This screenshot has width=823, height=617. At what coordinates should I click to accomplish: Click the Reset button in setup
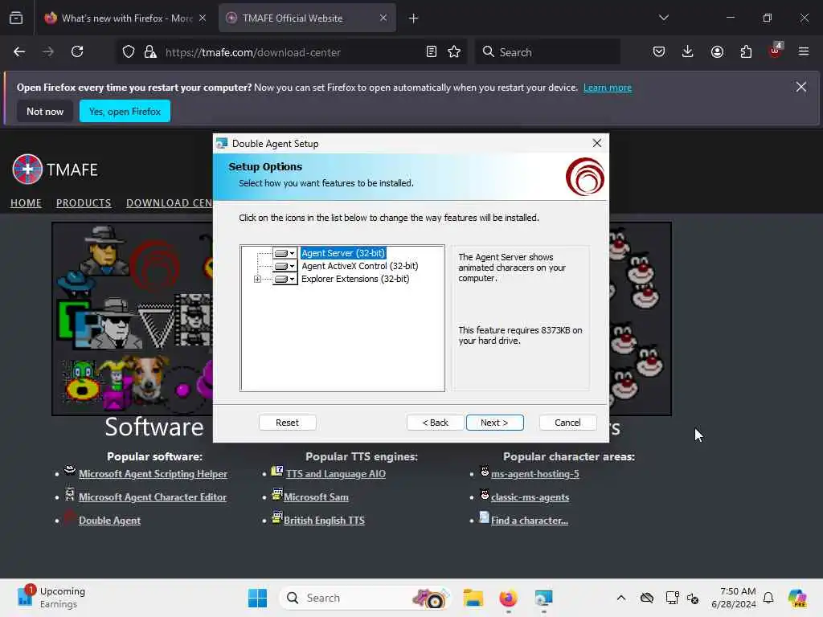pyautogui.click(x=287, y=423)
